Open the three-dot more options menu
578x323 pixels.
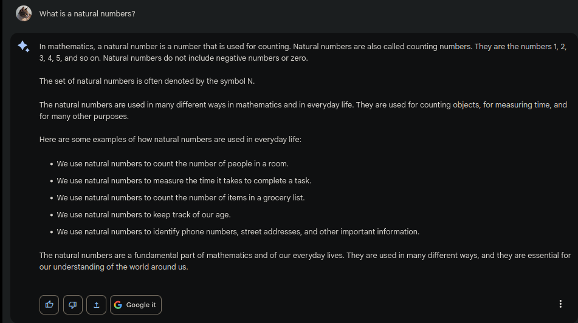coord(560,304)
